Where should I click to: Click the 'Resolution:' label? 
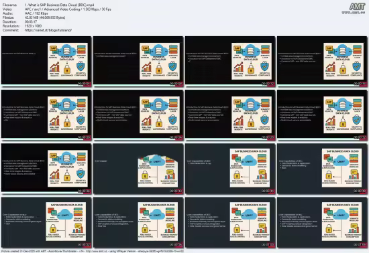coord(11,26)
